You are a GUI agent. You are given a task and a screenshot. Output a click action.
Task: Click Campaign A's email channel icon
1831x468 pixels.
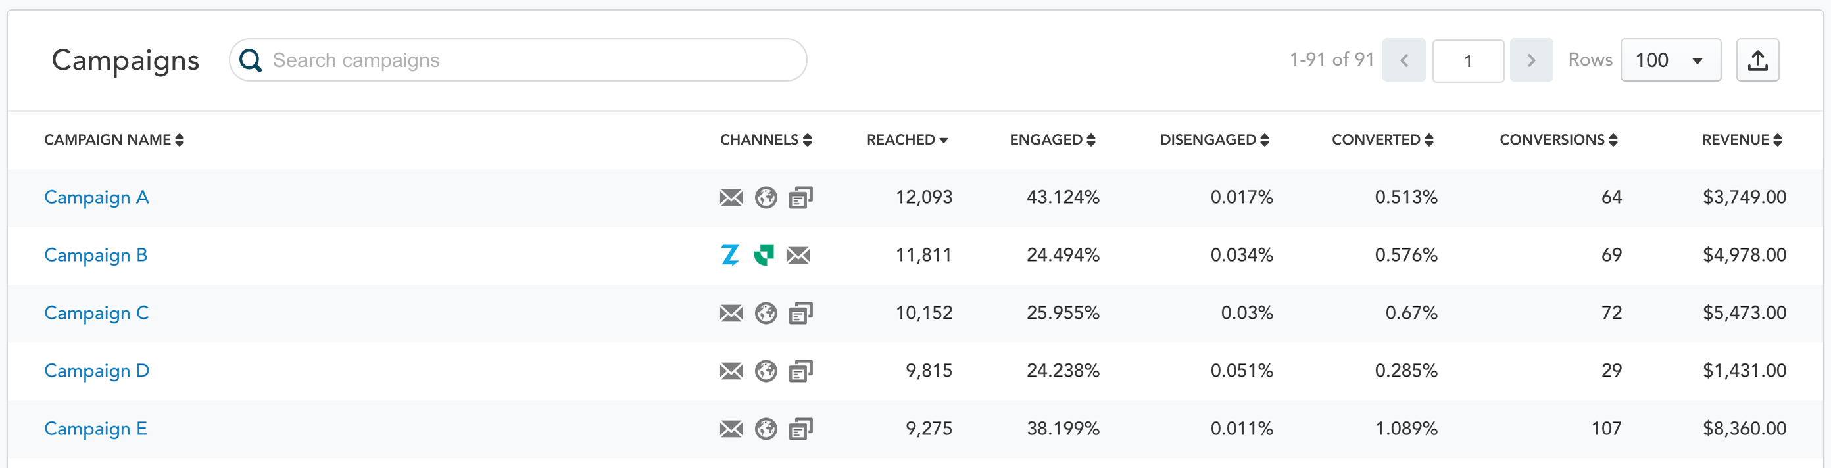click(731, 197)
